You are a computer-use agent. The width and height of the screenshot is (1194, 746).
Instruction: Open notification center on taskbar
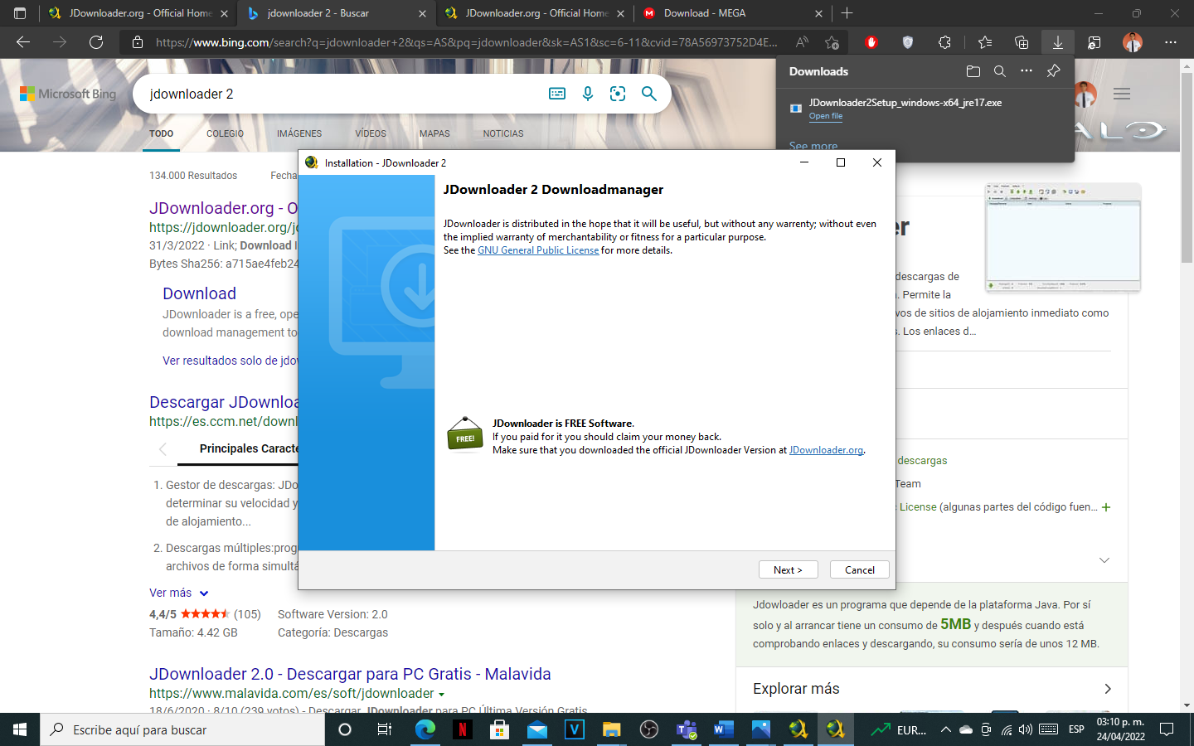coord(1167,729)
